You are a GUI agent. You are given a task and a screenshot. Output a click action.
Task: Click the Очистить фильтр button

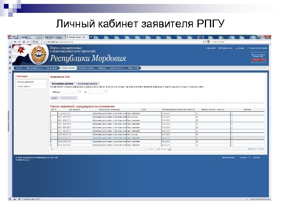(68, 98)
